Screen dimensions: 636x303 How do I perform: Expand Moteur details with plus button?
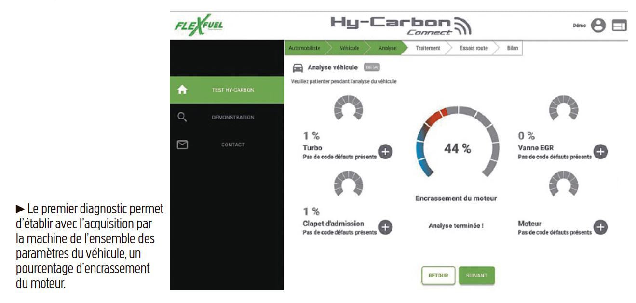(x=600, y=227)
